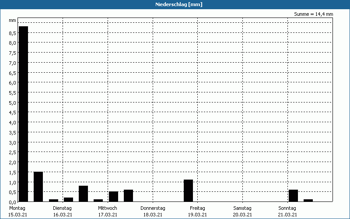Click the Thursday-evening bar reaching 1,1 mm
This screenshot has height=219, width=350.
click(x=189, y=191)
